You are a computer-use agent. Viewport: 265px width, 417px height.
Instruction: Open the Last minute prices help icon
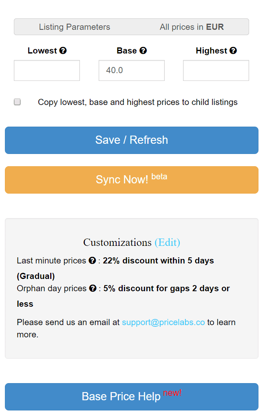92,261
